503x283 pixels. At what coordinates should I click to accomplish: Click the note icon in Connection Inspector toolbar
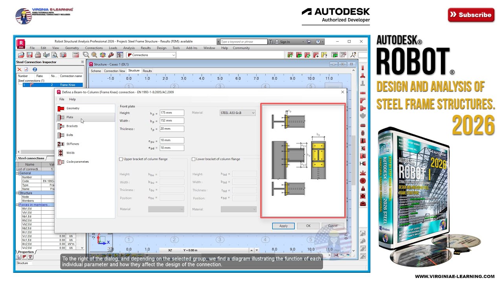coord(26,69)
